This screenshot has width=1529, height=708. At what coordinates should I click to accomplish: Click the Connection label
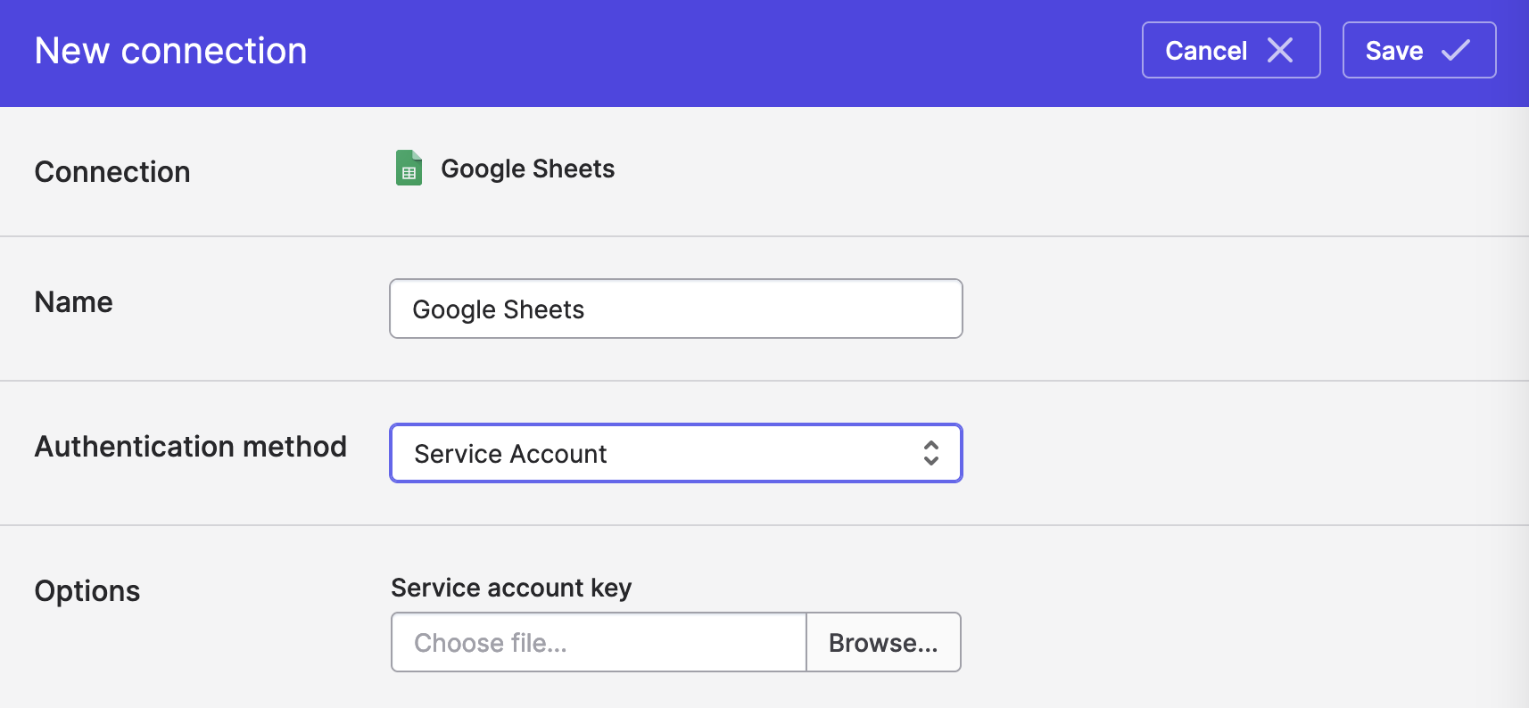112,171
